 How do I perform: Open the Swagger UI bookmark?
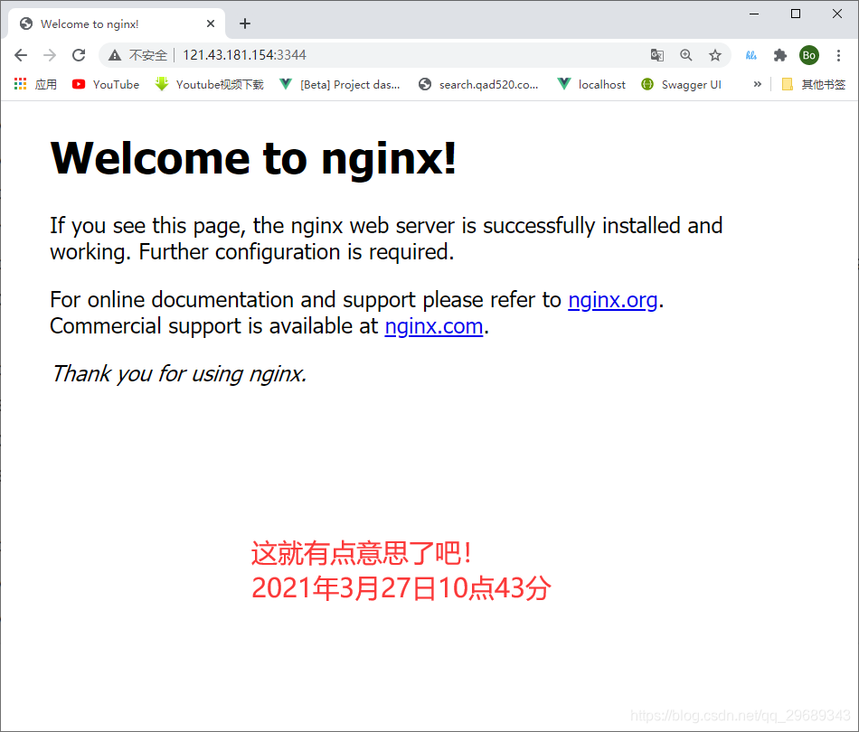coord(681,84)
